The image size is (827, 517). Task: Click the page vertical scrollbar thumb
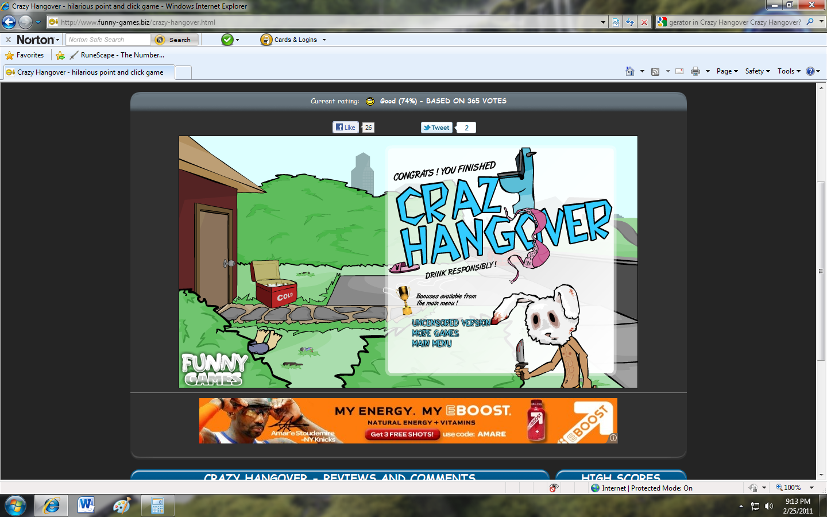click(821, 271)
